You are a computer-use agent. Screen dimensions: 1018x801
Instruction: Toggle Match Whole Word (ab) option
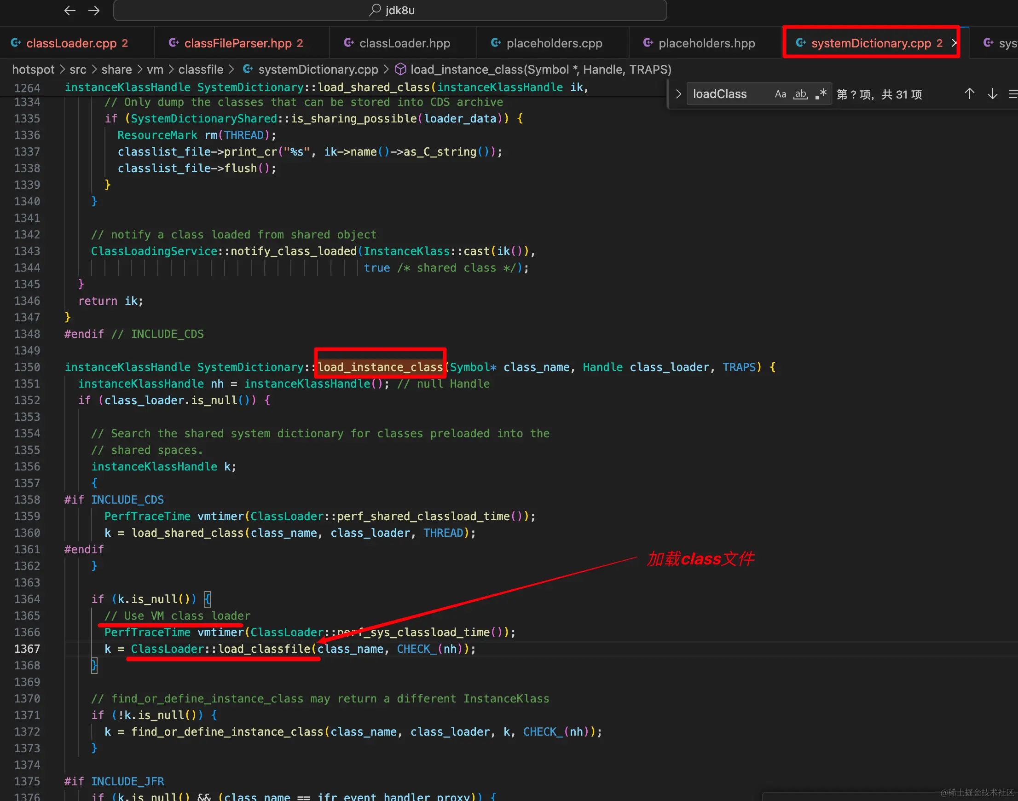click(800, 94)
